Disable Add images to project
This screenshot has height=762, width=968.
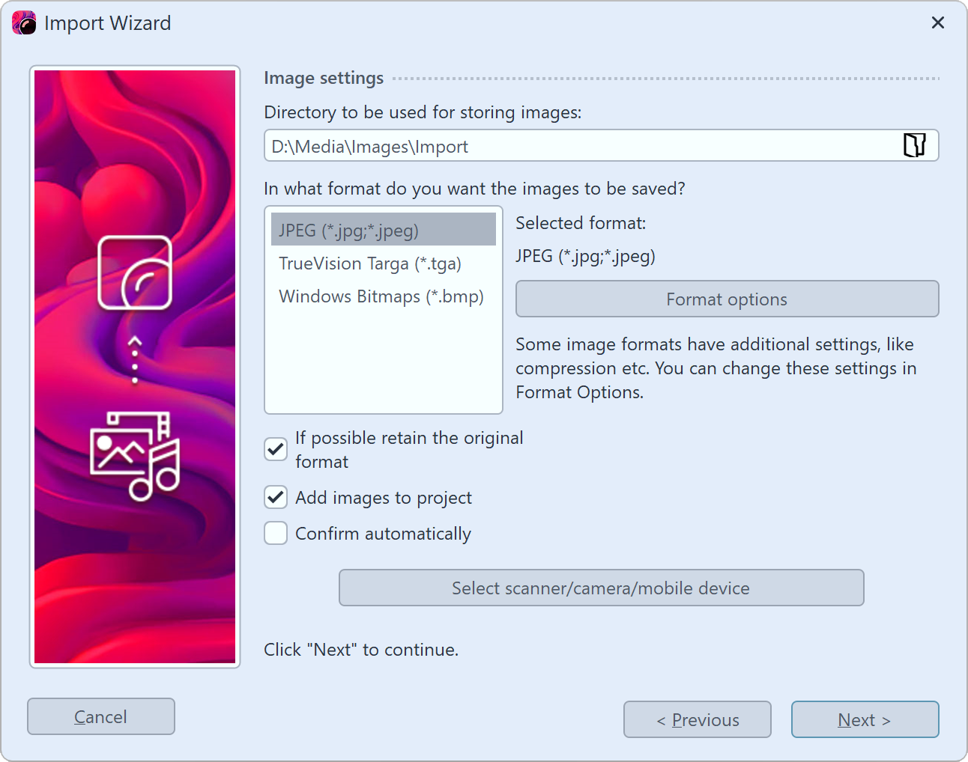(275, 497)
